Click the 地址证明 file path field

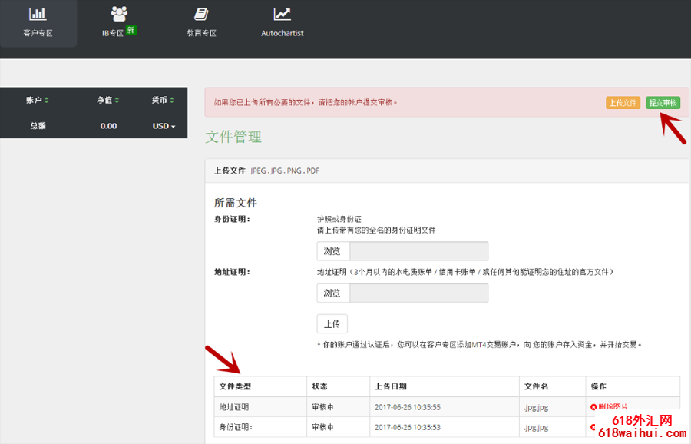(418, 293)
